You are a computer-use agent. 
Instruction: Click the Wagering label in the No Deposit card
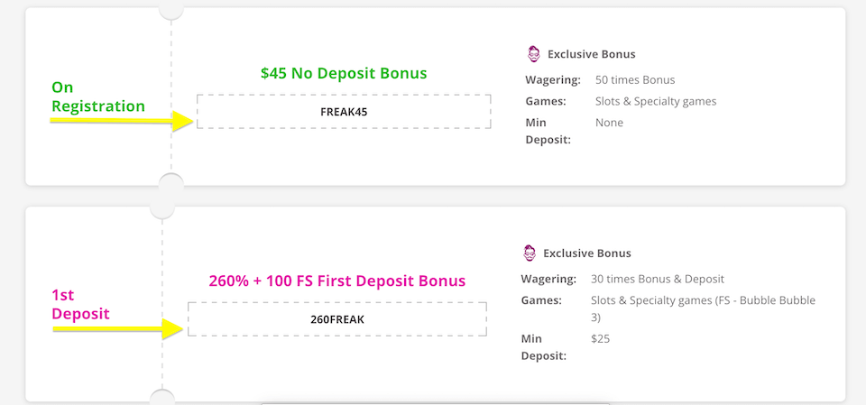point(552,79)
